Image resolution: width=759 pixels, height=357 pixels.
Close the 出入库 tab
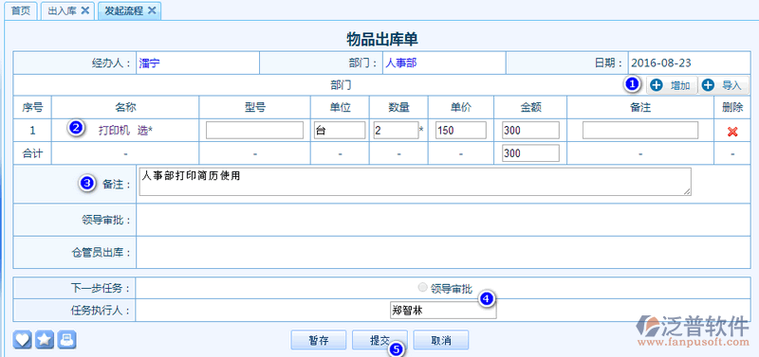(84, 10)
